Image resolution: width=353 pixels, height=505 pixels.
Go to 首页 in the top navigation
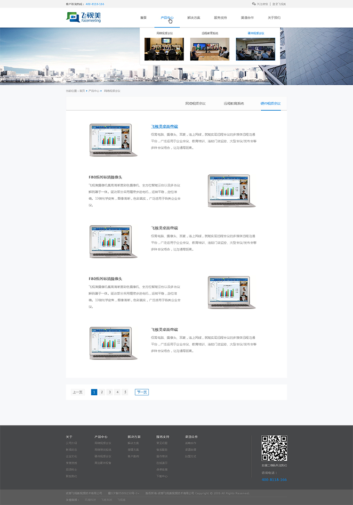[x=143, y=17]
